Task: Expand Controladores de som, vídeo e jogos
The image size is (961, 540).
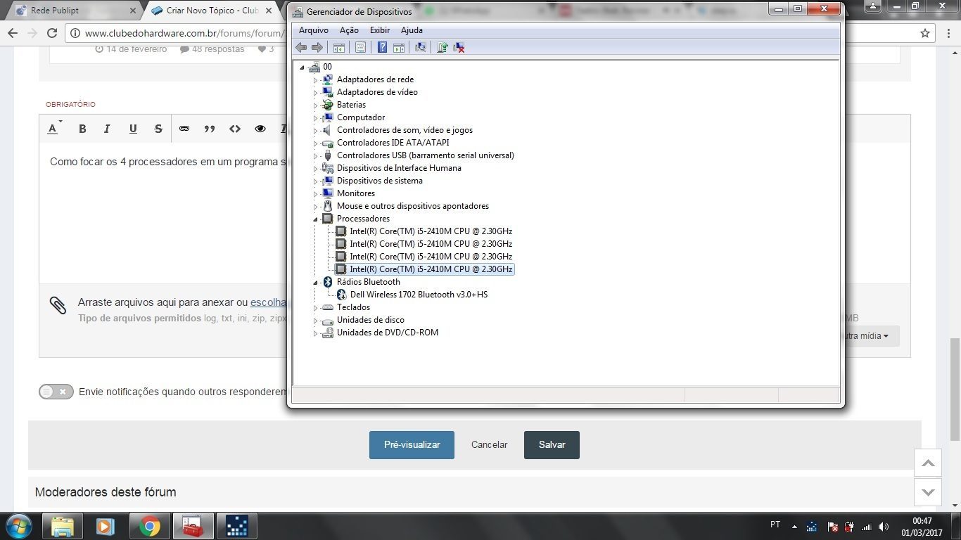Action: (315, 130)
